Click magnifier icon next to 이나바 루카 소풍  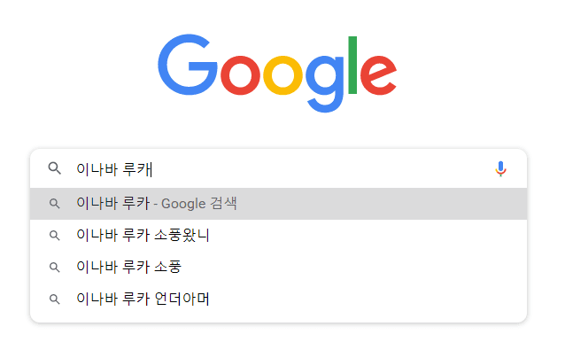tap(54, 267)
